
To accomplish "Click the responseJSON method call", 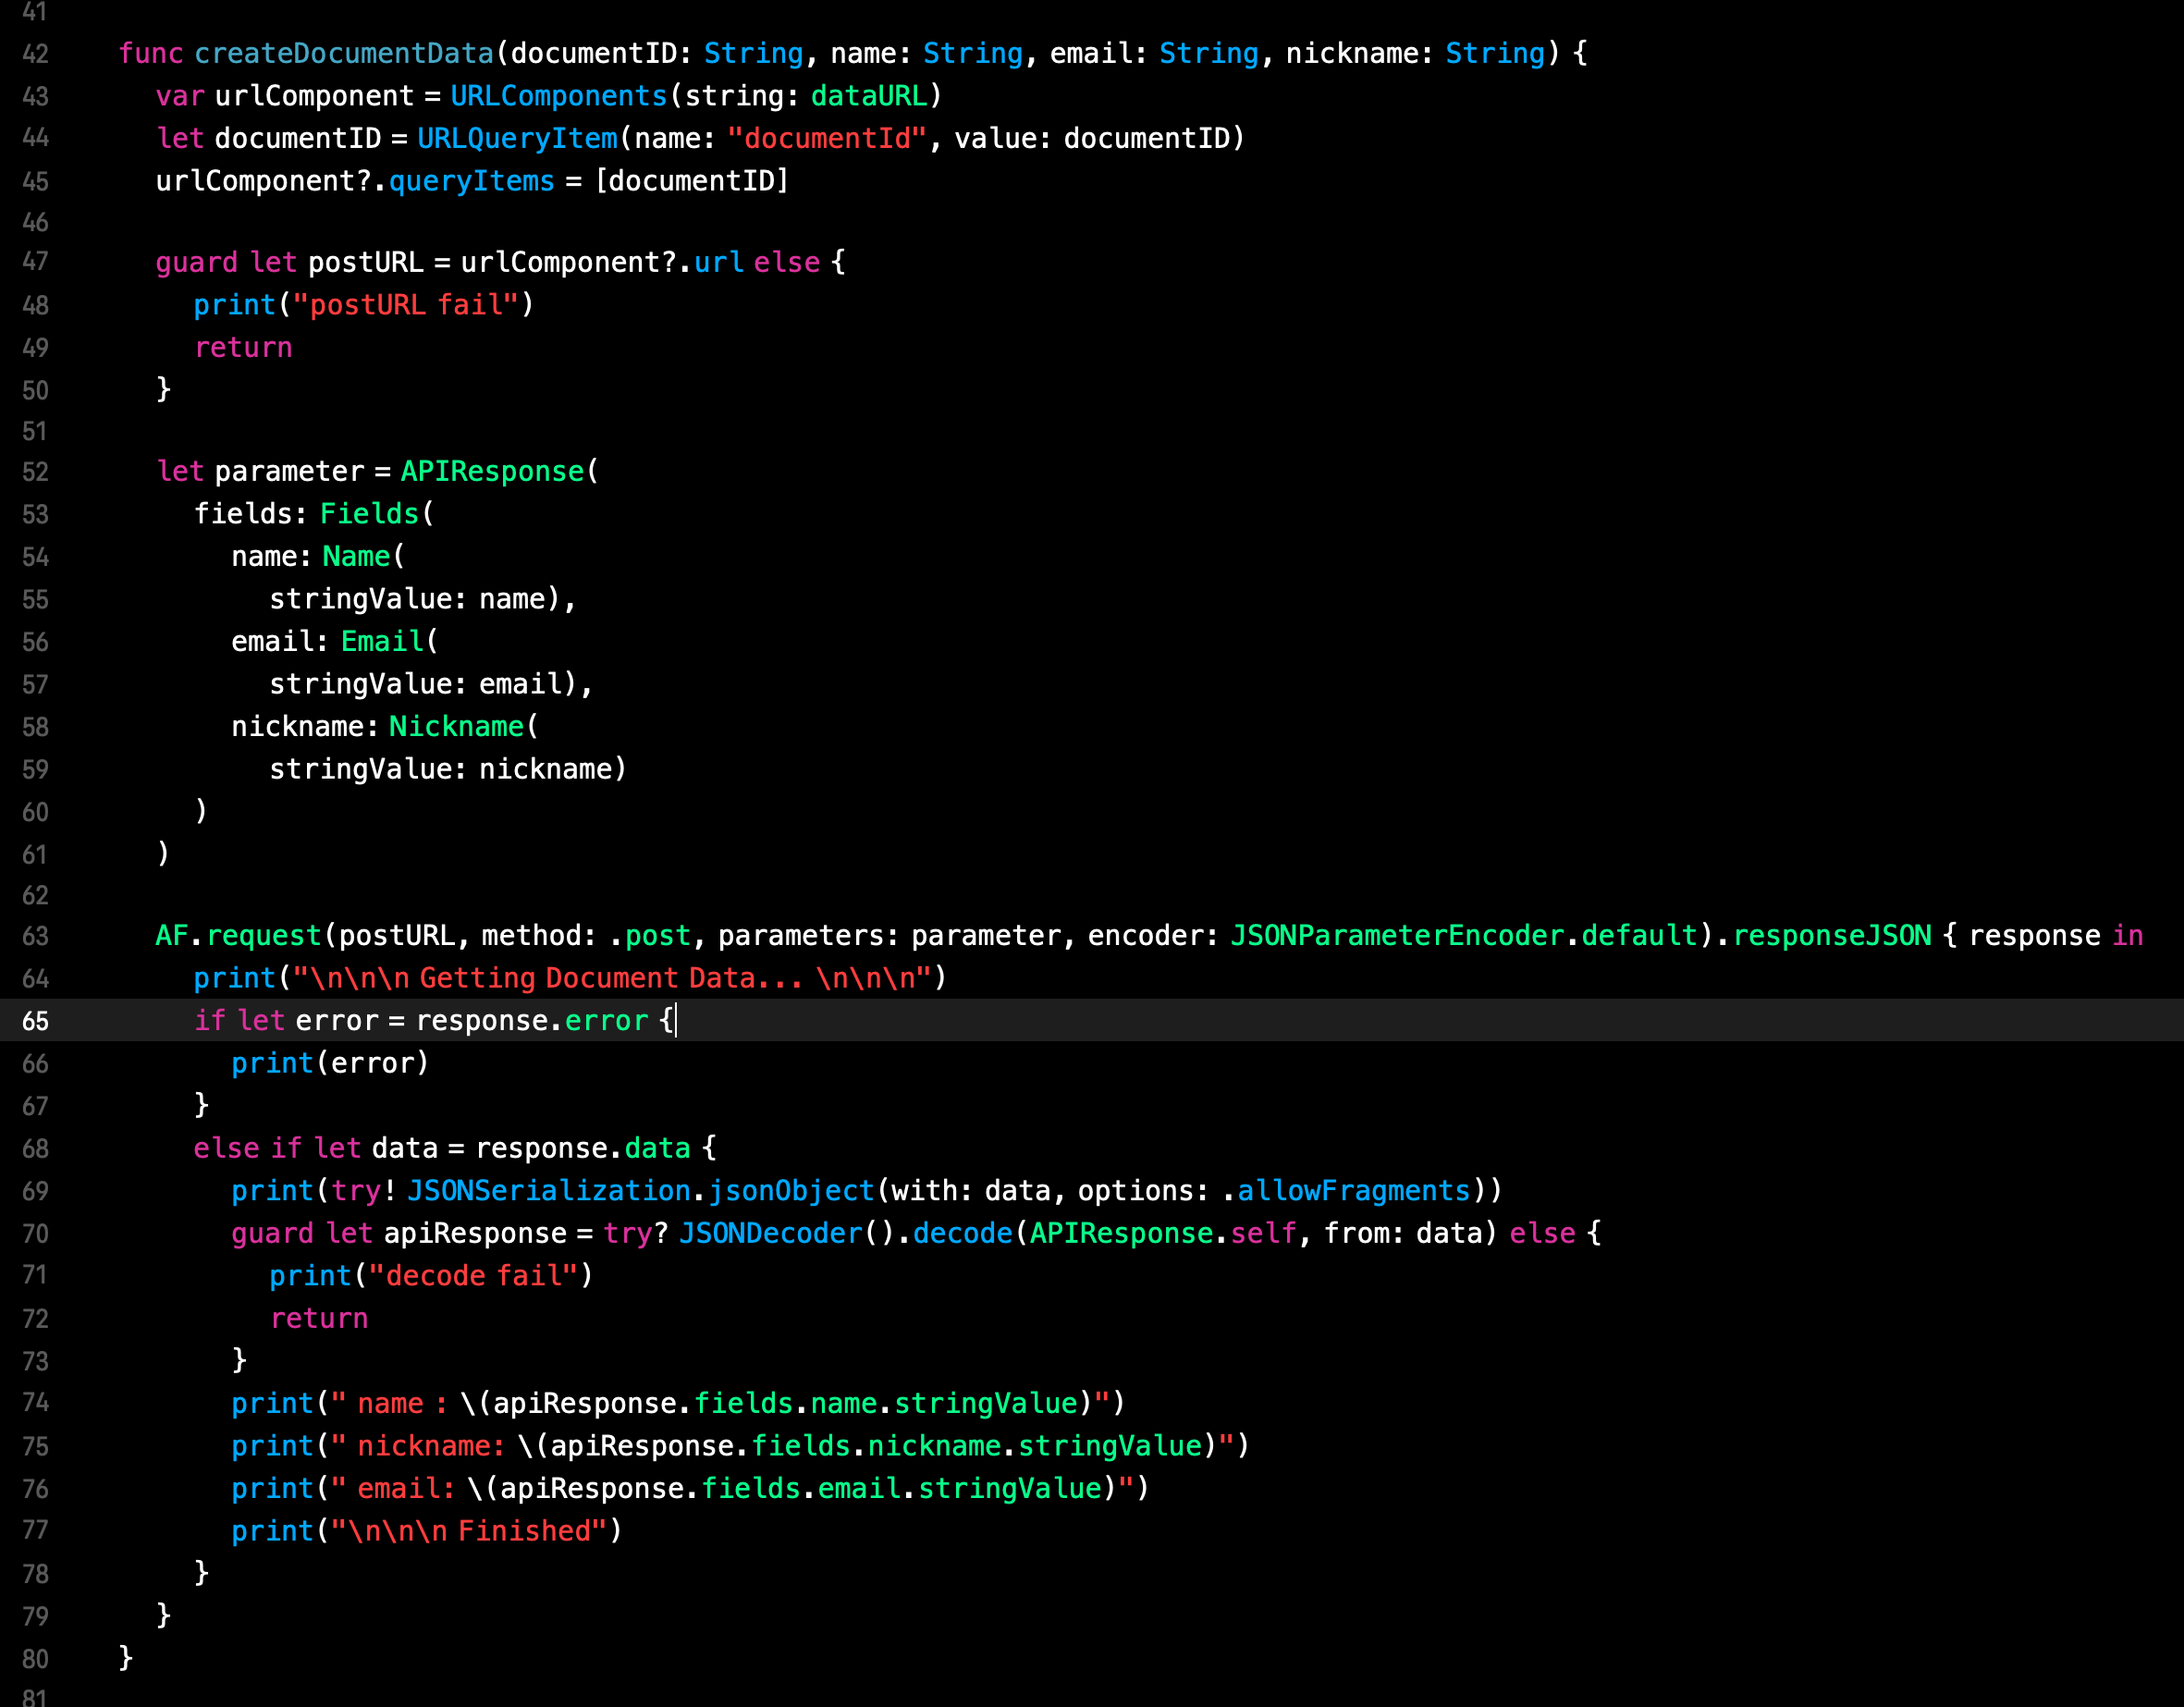I will tap(1831, 936).
